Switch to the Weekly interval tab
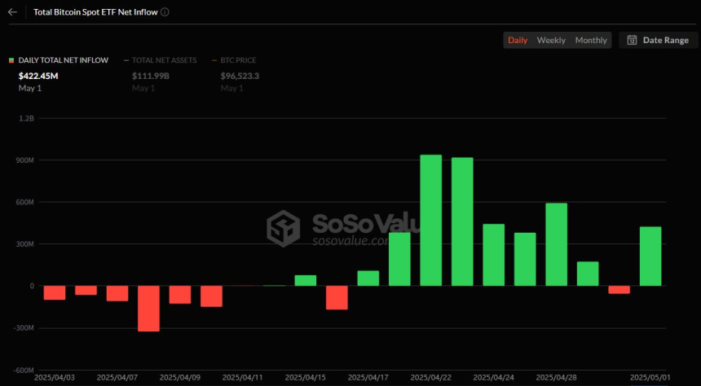The height and width of the screenshot is (386, 701). tap(551, 40)
